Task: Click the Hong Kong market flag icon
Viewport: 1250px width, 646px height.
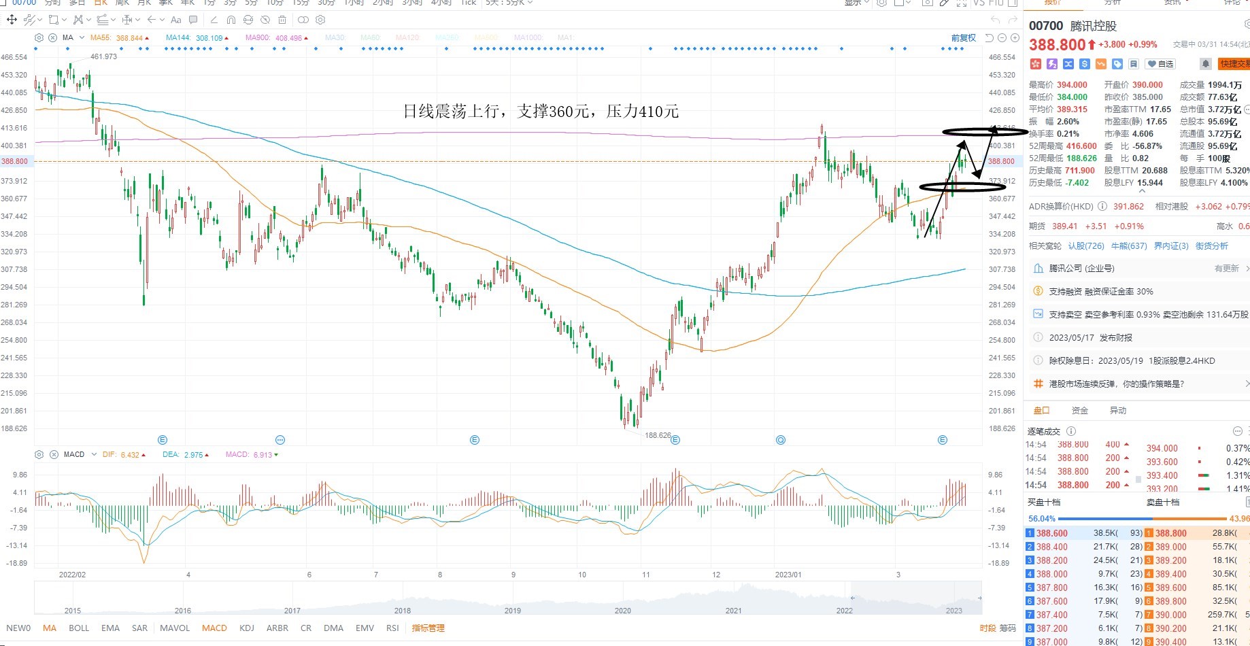Action: click(1036, 64)
